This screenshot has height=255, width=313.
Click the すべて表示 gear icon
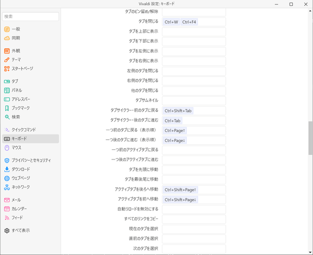(7, 231)
